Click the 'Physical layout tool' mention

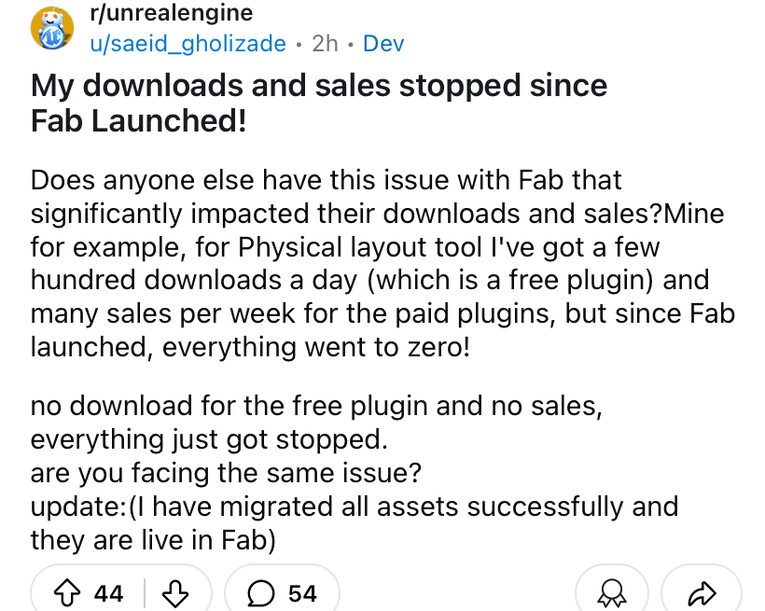[360, 246]
